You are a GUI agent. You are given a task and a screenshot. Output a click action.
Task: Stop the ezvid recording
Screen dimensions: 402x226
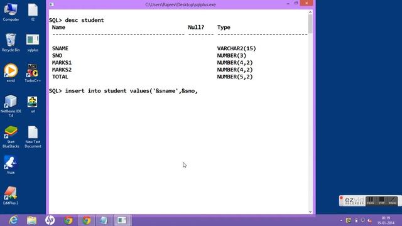point(382,201)
